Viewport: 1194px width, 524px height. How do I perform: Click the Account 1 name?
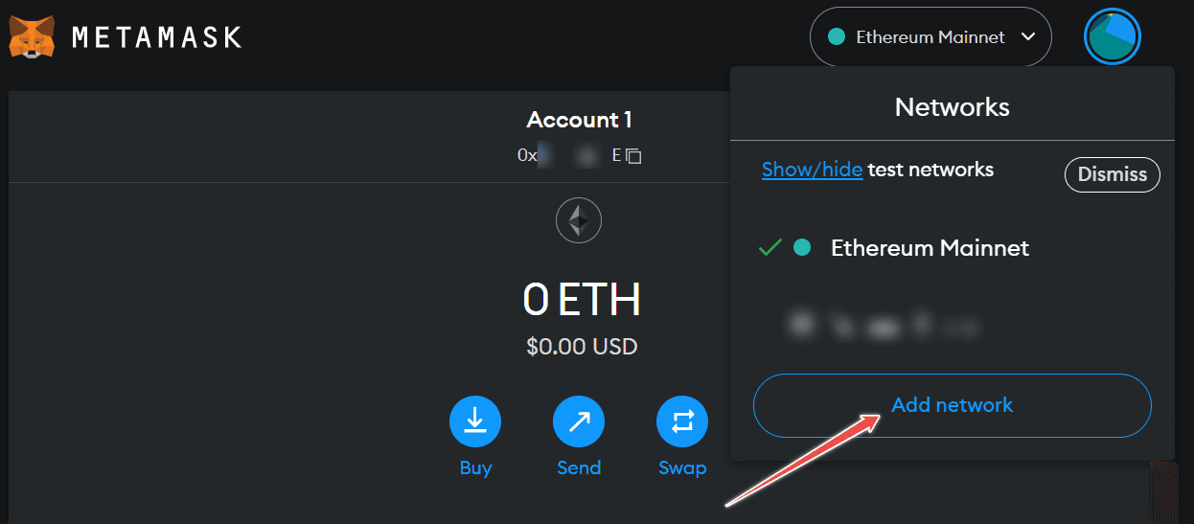pos(579,121)
